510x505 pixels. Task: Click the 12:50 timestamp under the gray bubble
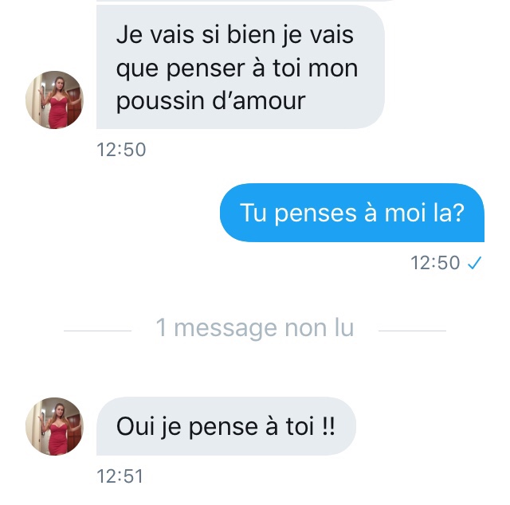[x=121, y=150]
